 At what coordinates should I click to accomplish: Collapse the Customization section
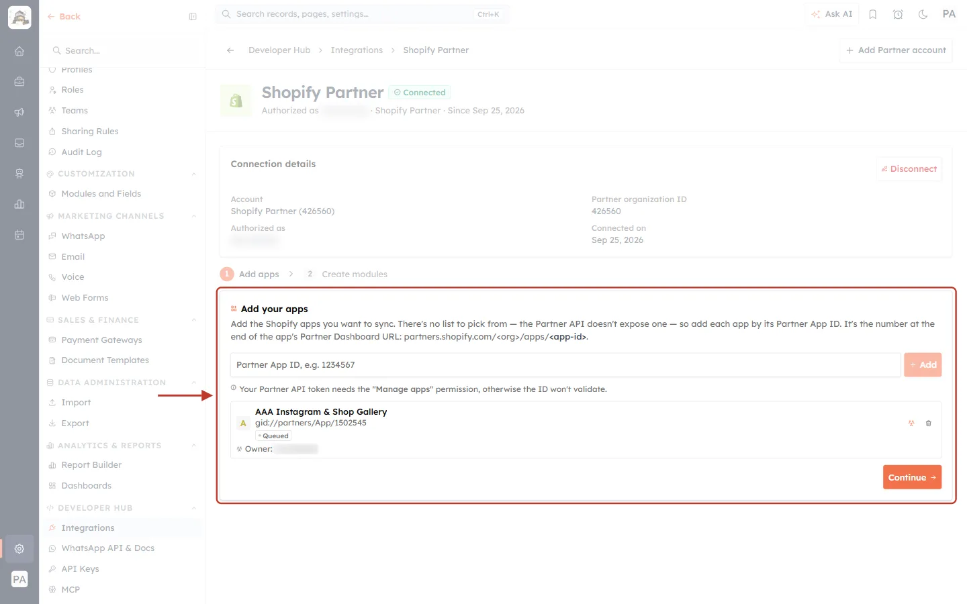[193, 174]
